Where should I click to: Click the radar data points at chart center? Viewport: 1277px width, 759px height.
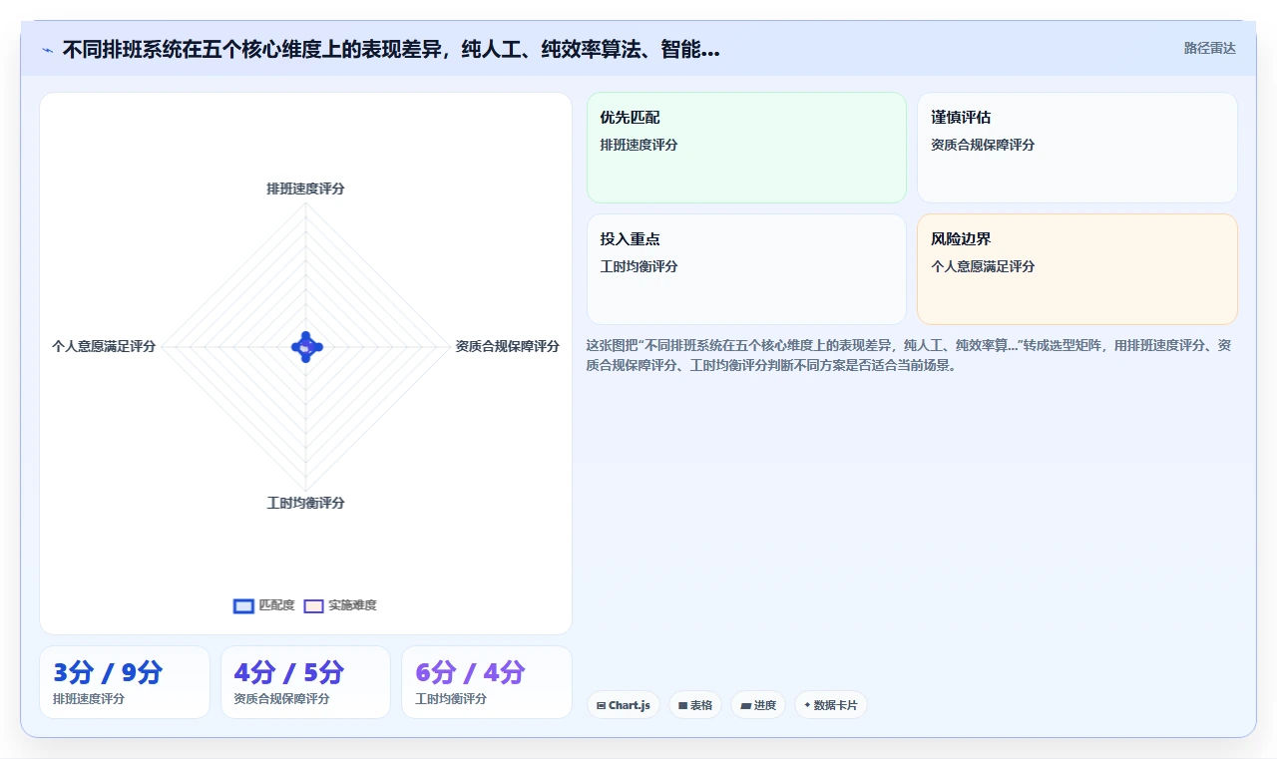pyautogui.click(x=306, y=347)
